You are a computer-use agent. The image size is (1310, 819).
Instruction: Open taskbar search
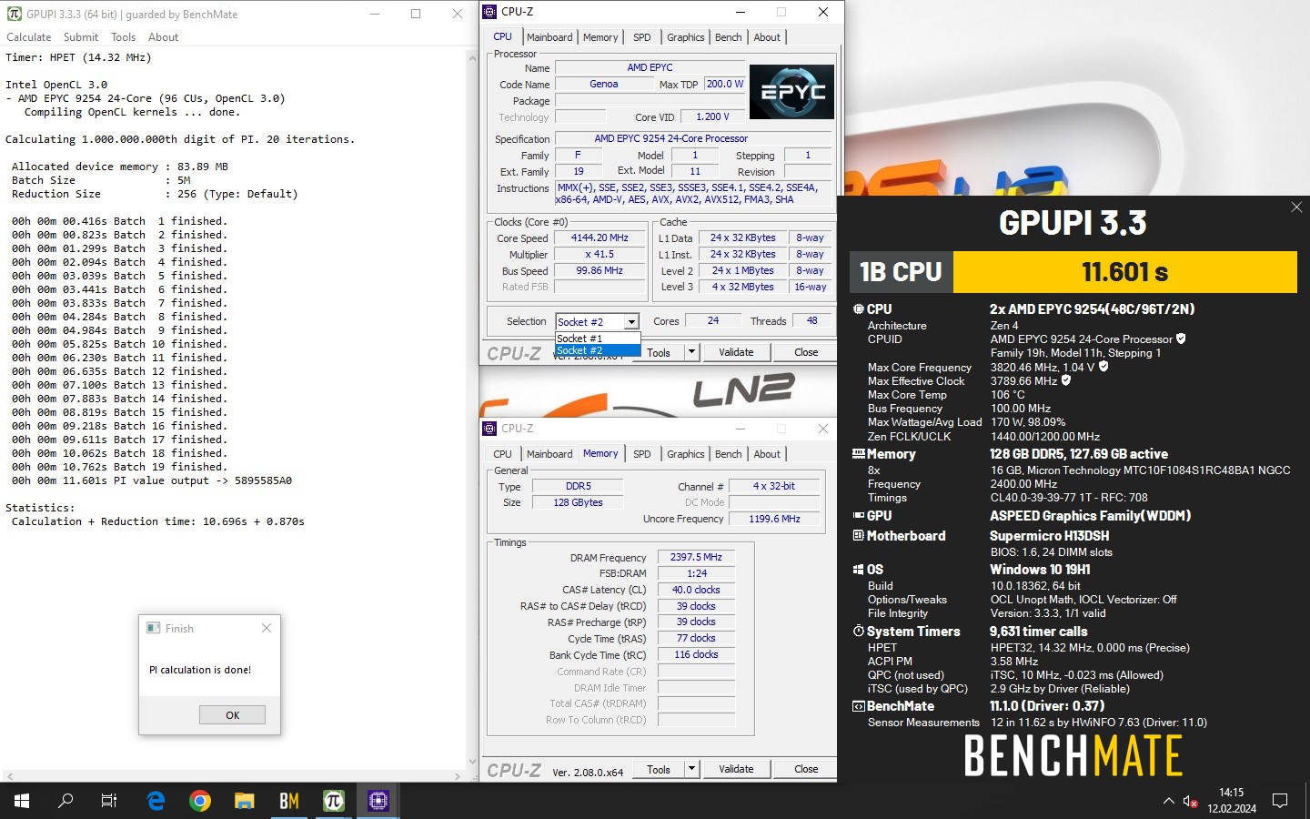pyautogui.click(x=65, y=801)
